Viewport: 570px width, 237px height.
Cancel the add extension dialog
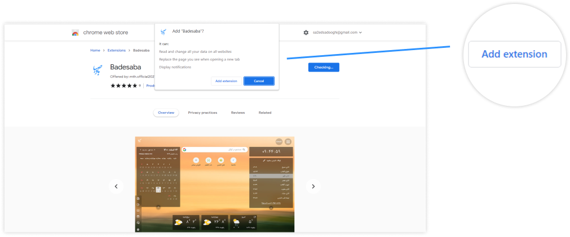(x=259, y=81)
